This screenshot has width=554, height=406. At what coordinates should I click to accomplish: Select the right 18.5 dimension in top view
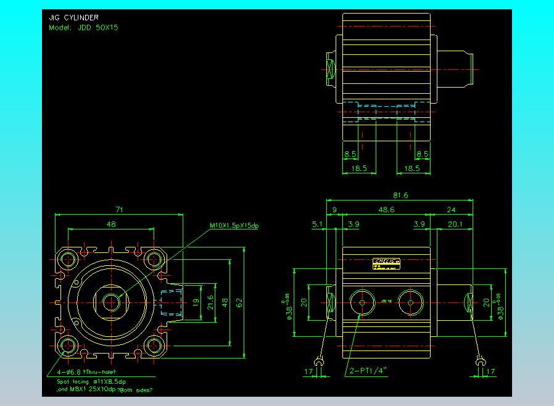point(412,168)
